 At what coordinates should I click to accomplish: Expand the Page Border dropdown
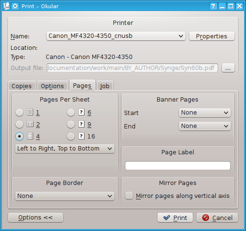click(65, 196)
